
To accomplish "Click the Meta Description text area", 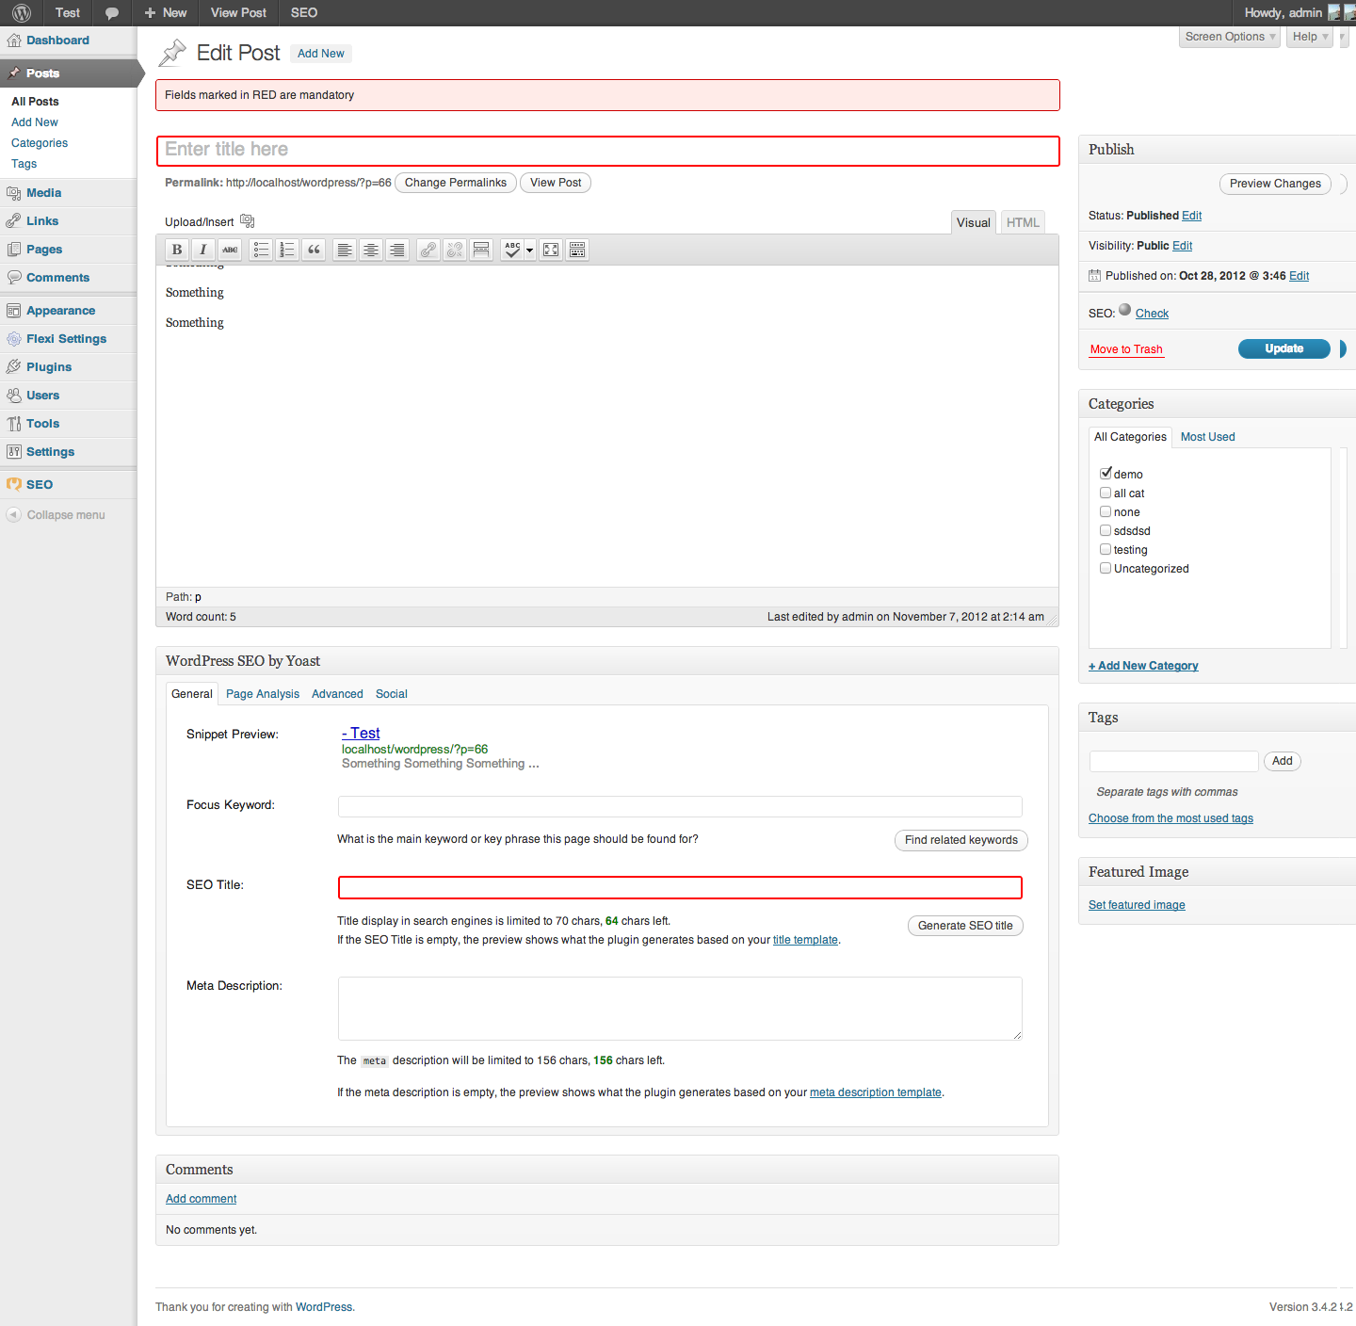I will (x=680, y=1009).
